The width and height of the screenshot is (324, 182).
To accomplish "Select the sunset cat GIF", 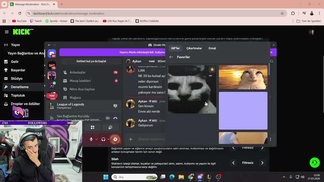I will 243,77.
